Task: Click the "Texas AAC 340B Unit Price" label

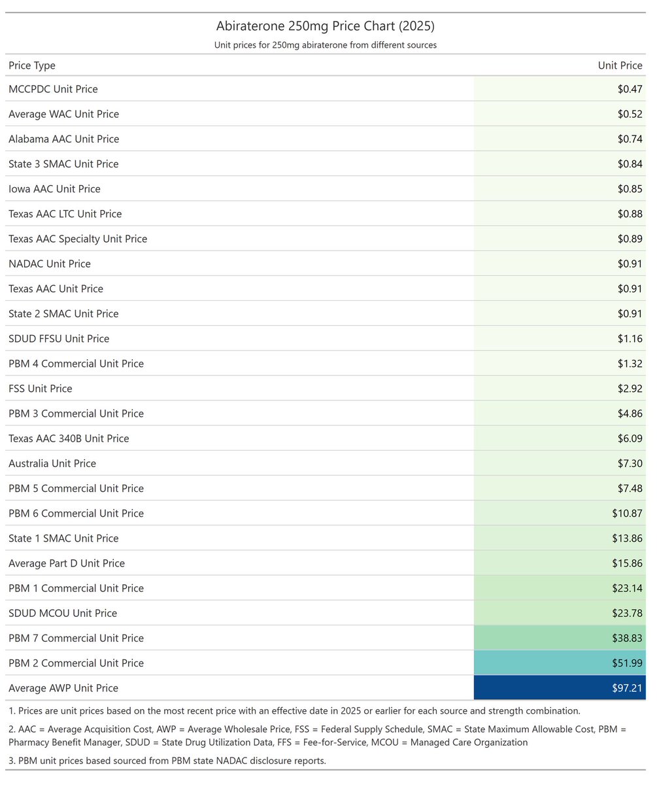Action: (x=69, y=438)
